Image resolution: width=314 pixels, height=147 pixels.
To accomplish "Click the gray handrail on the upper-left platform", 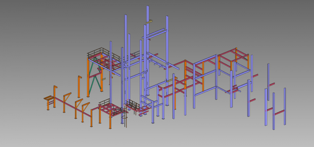I will [98, 51].
